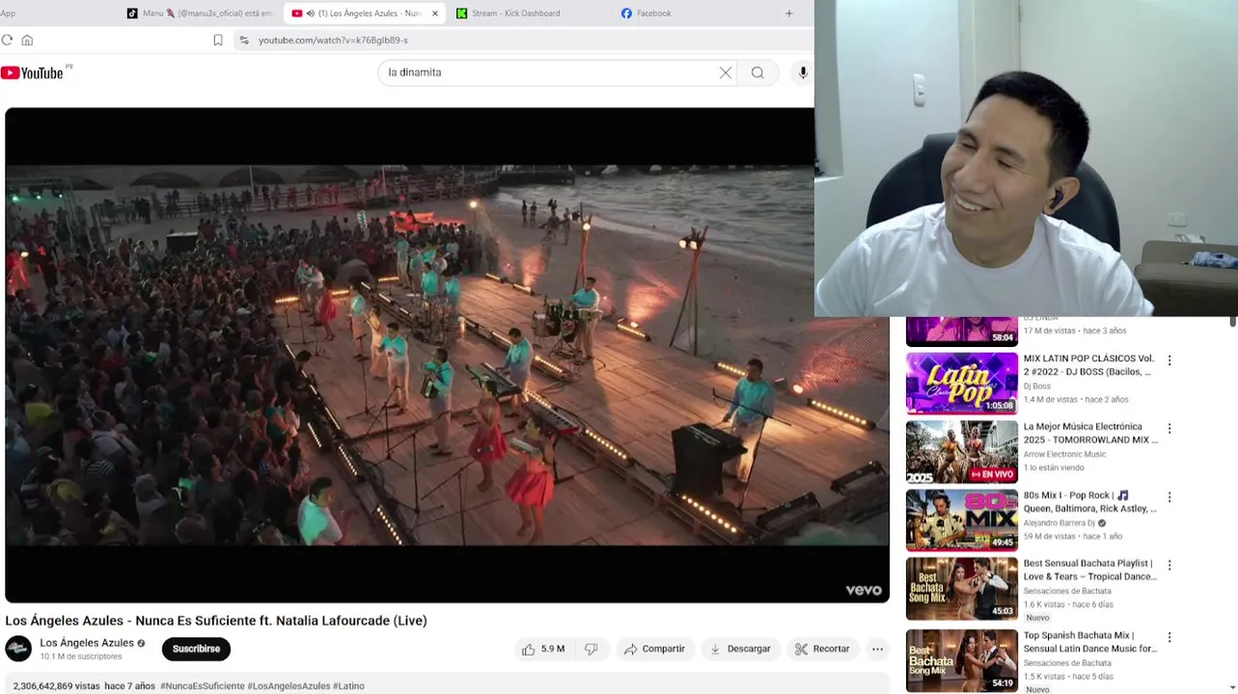Screen dimensions: 1238x694
Task: Open the 80s Mix thumbnail
Action: (x=962, y=520)
